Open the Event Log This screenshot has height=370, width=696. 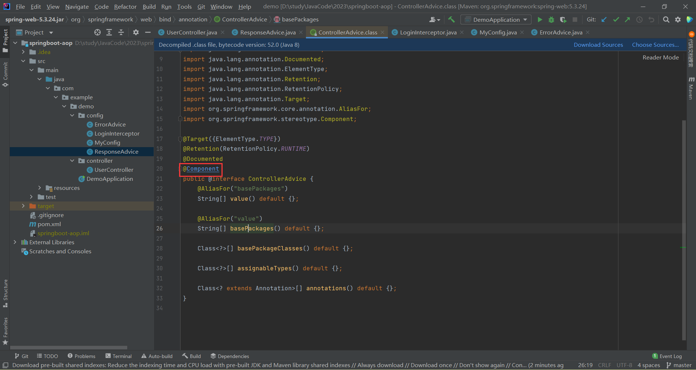tap(667, 356)
